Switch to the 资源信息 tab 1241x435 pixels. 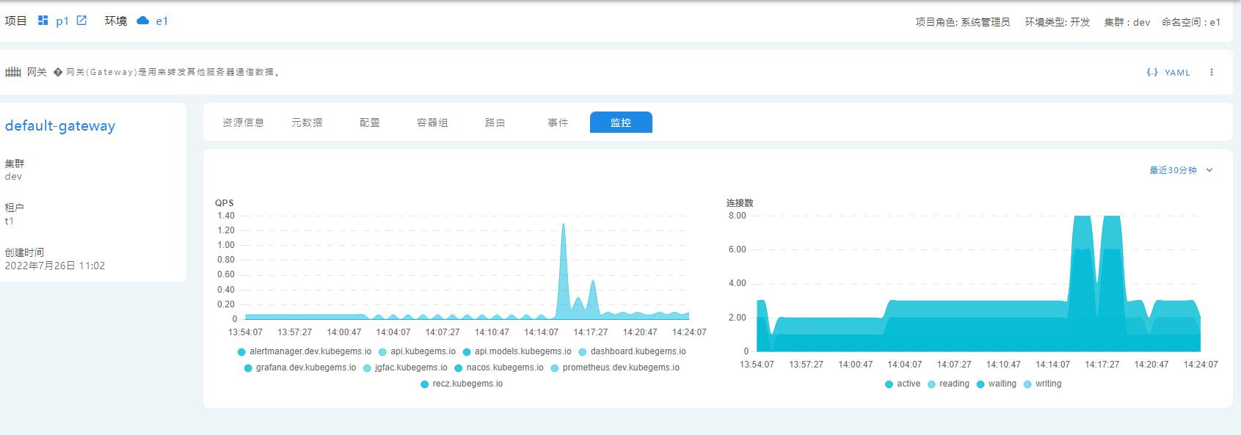coord(244,123)
